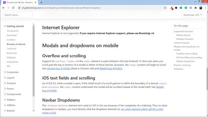Bookmark this page with the star icon
Image resolution: width=208 pixels, height=117 pixels.
(165, 8)
